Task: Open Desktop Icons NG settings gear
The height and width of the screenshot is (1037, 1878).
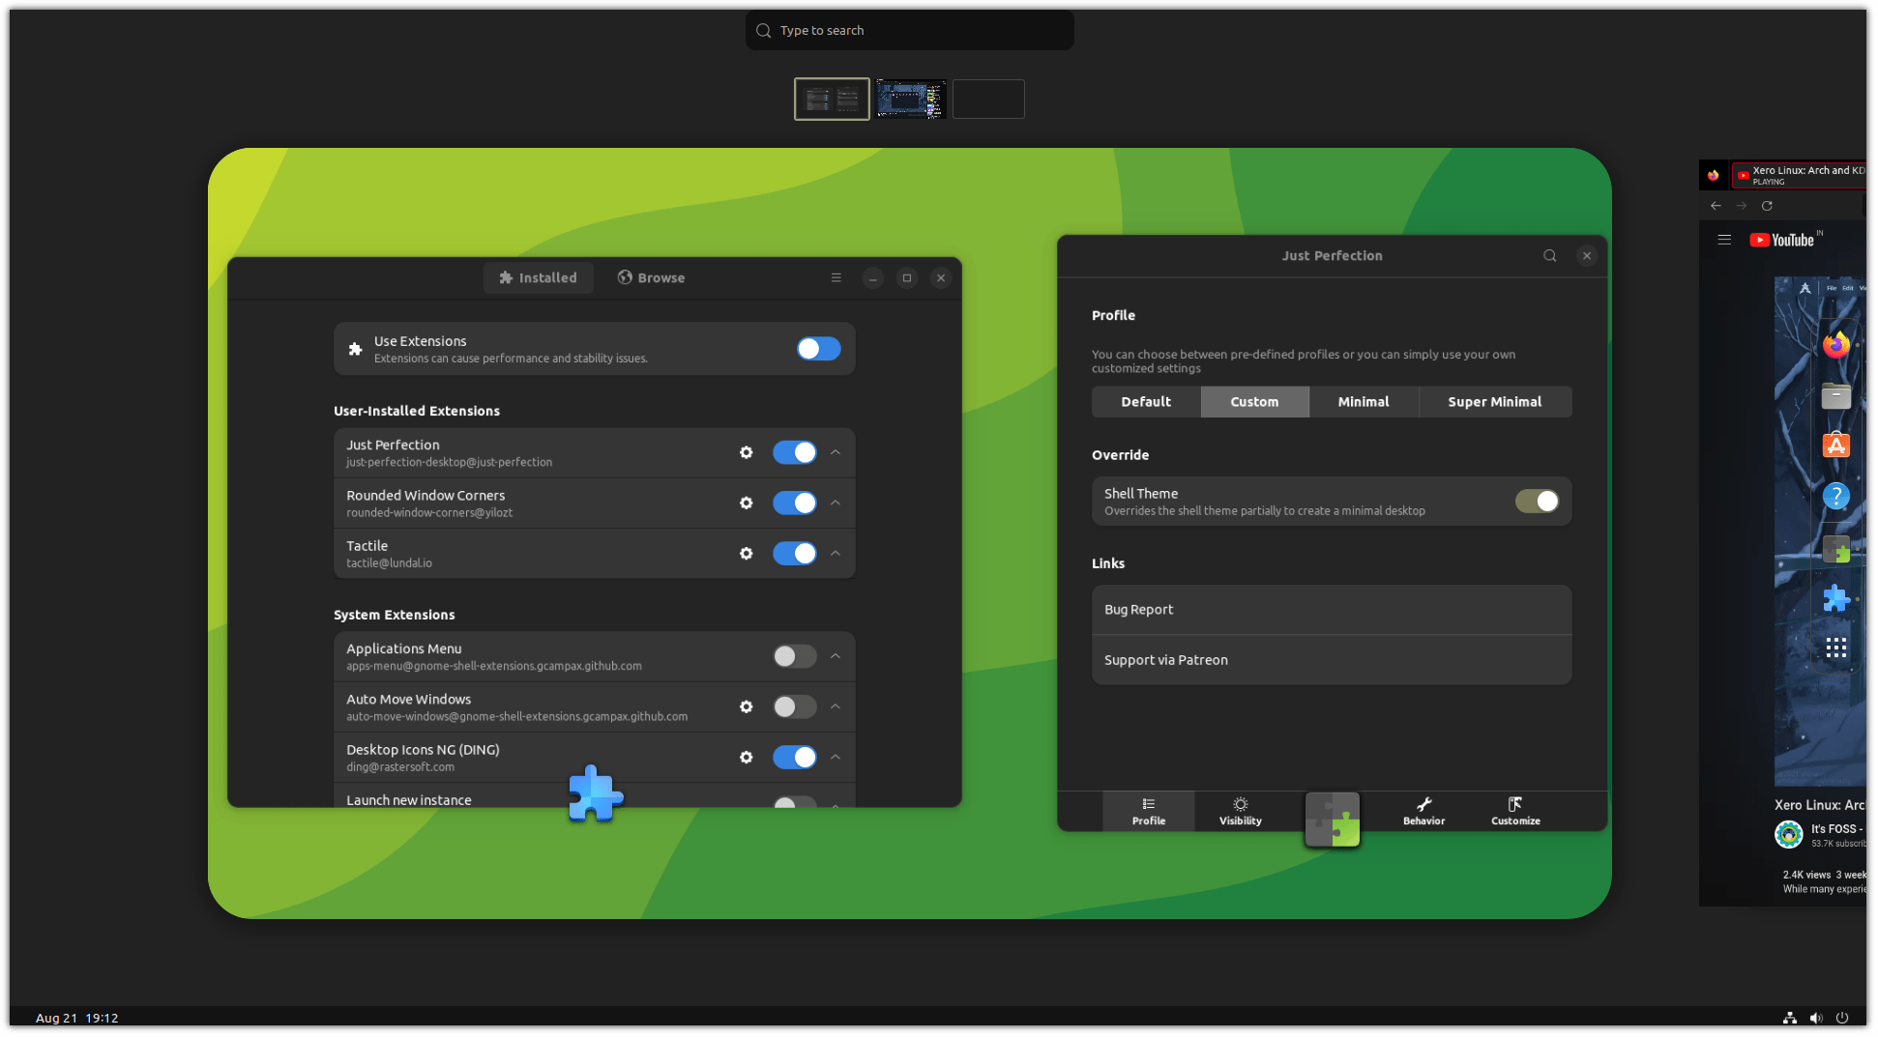Action: 746,757
